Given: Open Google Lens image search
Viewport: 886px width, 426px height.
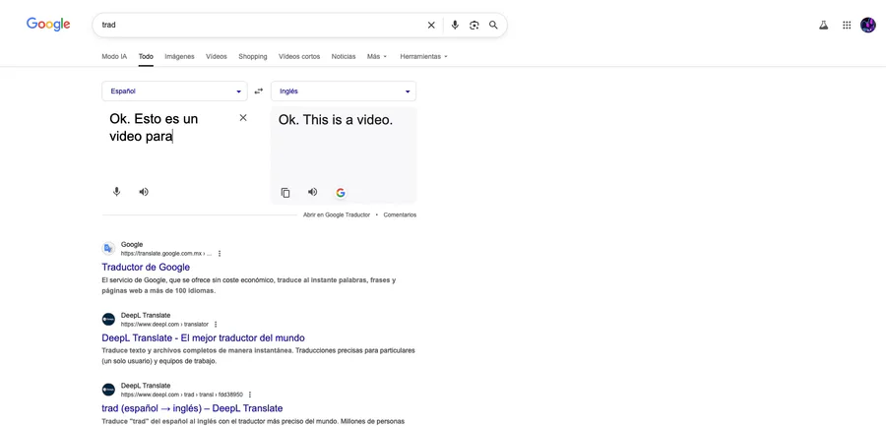Looking at the screenshot, I should (x=475, y=25).
